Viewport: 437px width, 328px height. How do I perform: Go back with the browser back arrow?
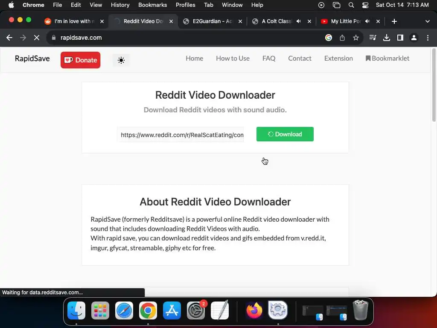[9, 38]
